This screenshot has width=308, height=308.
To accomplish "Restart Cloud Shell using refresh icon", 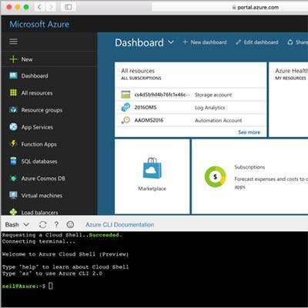I will (x=42, y=225).
